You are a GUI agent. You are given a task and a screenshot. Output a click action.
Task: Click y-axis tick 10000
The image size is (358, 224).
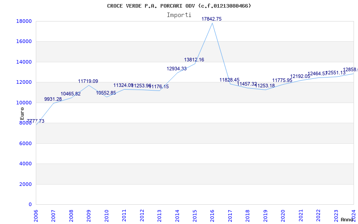pyautogui.click(x=24, y=103)
